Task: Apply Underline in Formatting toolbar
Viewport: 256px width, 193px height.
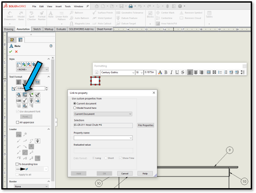Action: (177, 72)
